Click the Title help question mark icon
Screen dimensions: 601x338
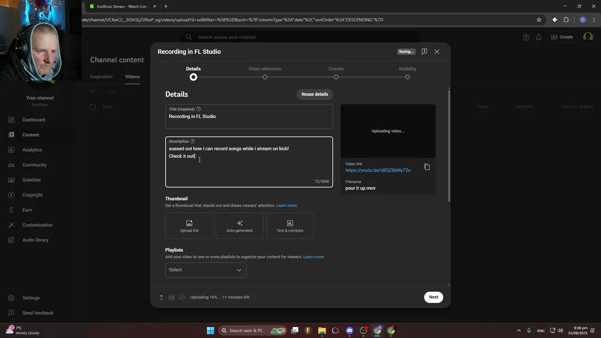click(x=198, y=109)
